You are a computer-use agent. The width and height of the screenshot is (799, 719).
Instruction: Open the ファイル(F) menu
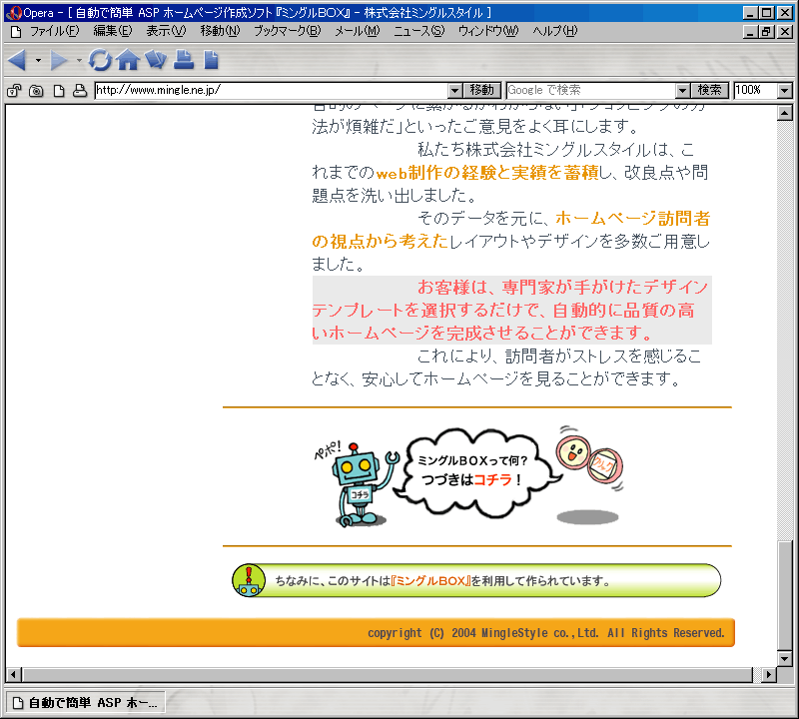point(55,31)
